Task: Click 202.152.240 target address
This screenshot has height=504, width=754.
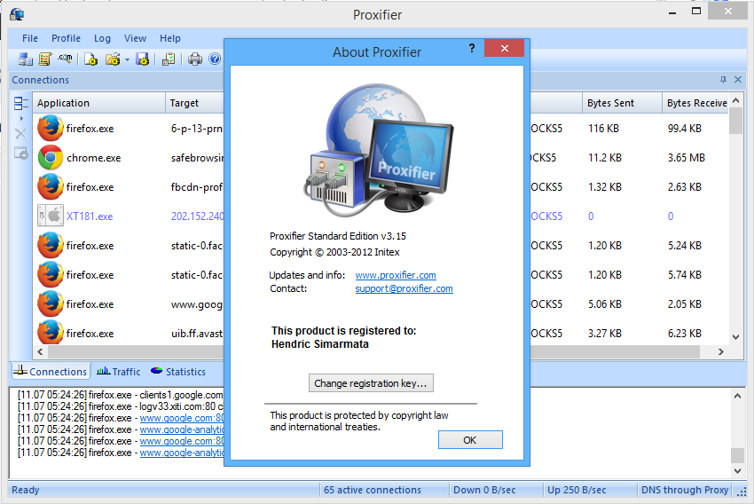Action: click(197, 216)
